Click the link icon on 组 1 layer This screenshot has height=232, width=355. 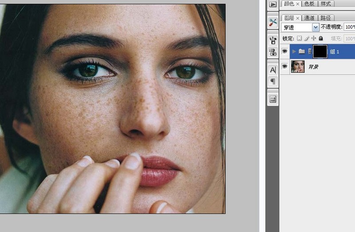309,51
